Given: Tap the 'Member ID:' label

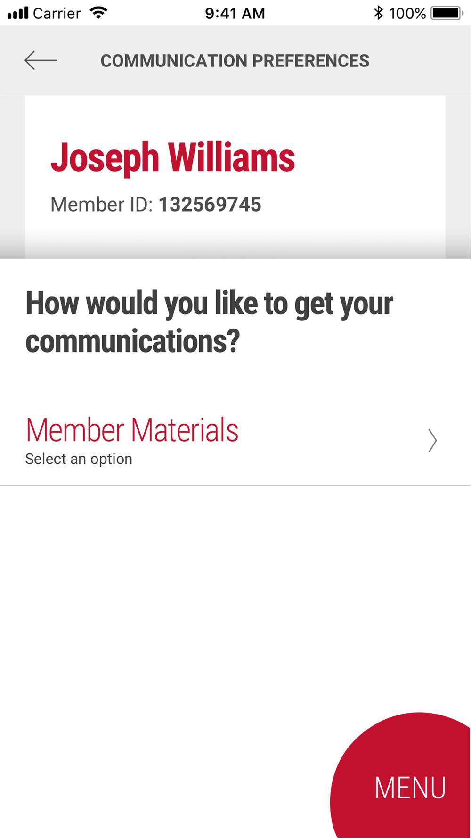Looking at the screenshot, I should pos(101,205).
